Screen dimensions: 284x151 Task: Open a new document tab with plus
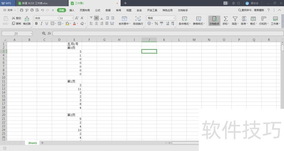(x=125, y=3)
